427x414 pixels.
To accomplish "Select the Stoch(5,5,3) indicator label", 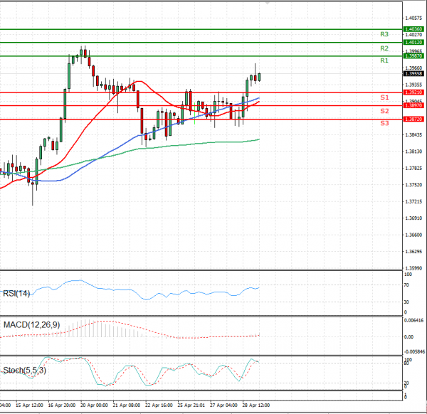I will click(23, 370).
